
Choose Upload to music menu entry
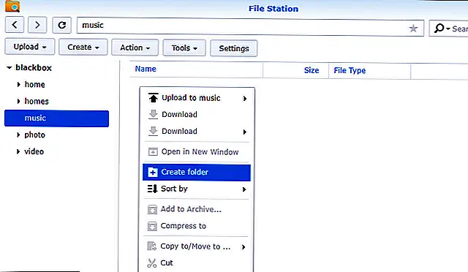[x=197, y=98]
